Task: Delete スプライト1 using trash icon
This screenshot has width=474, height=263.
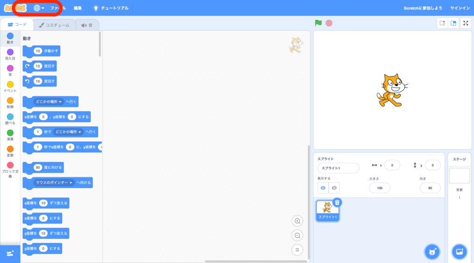Action: tap(337, 202)
